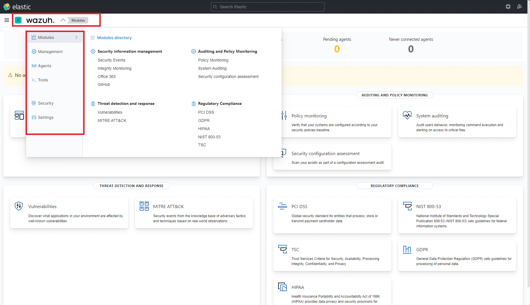
Task: Select Security in the Wazuh menu
Action: 46,103
